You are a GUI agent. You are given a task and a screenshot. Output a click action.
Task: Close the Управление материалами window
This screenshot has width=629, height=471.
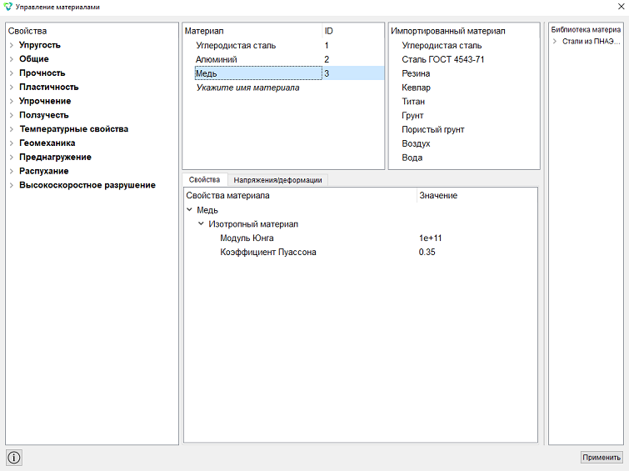pyautogui.click(x=621, y=7)
